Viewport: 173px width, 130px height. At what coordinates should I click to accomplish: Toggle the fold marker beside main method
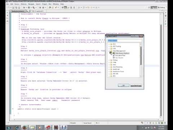tap(13, 109)
